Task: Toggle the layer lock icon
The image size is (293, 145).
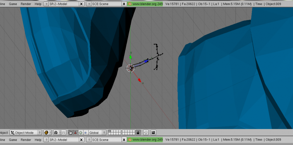Action: tap(138, 133)
